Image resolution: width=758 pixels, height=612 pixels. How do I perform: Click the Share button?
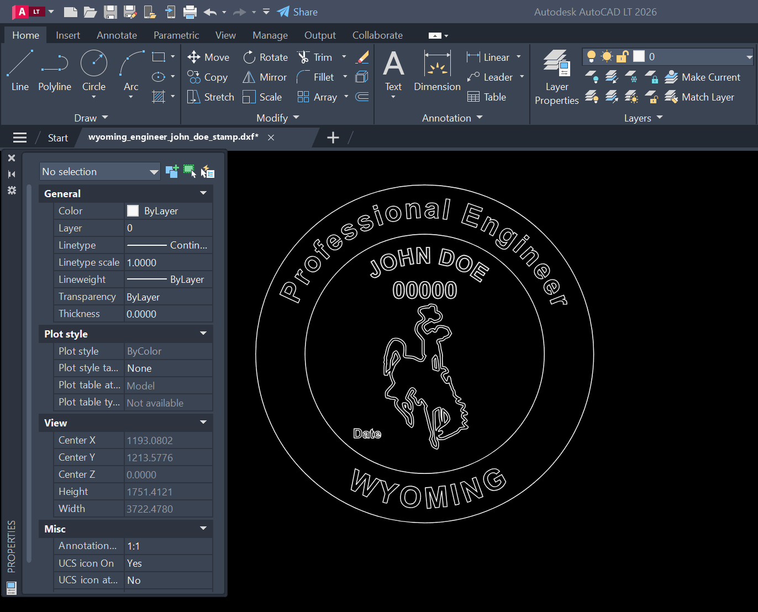coord(297,12)
